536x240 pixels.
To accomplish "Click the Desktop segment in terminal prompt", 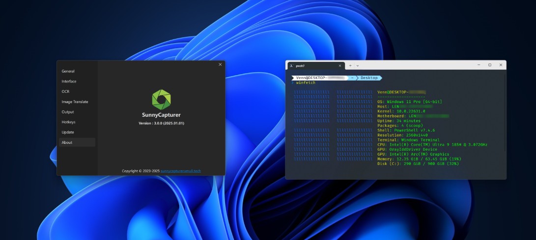I will click(369, 78).
